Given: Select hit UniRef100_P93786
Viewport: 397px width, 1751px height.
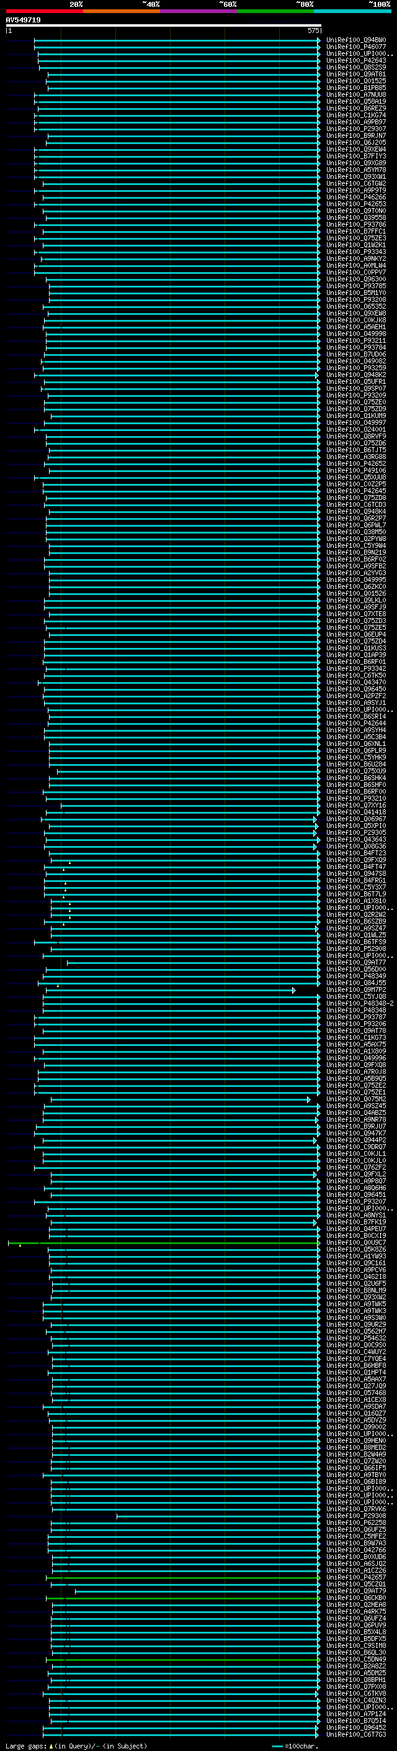Looking at the screenshot, I should (355, 224).
